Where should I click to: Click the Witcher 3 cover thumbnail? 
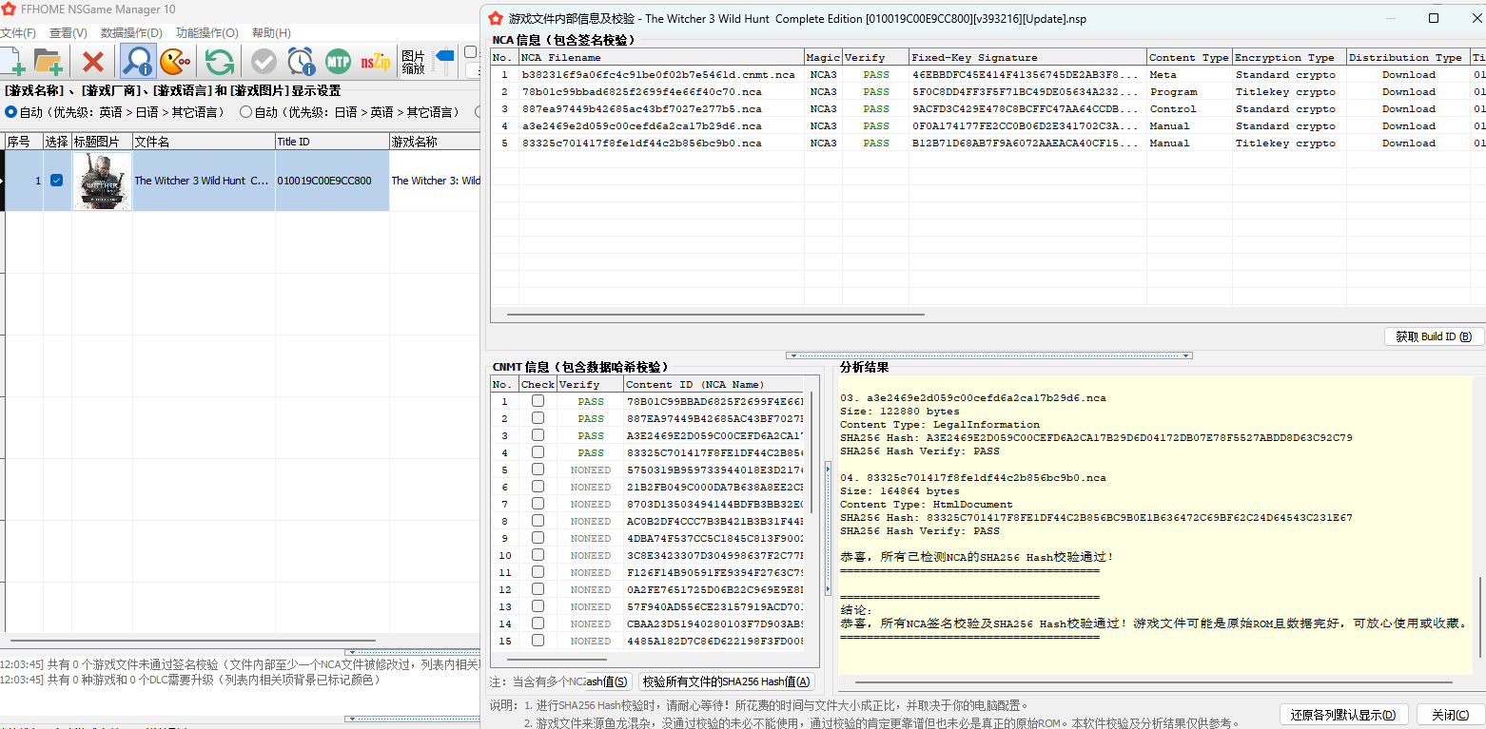(x=102, y=181)
